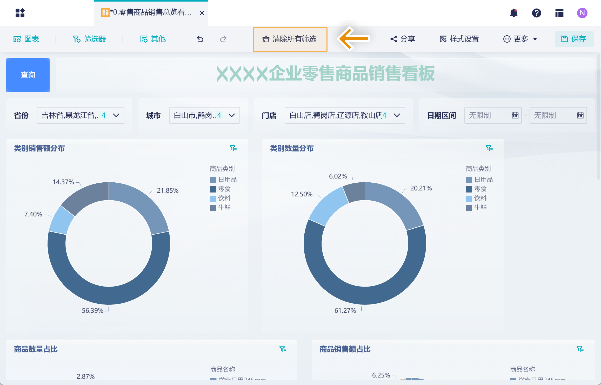Click the redo arrow icon

click(223, 39)
